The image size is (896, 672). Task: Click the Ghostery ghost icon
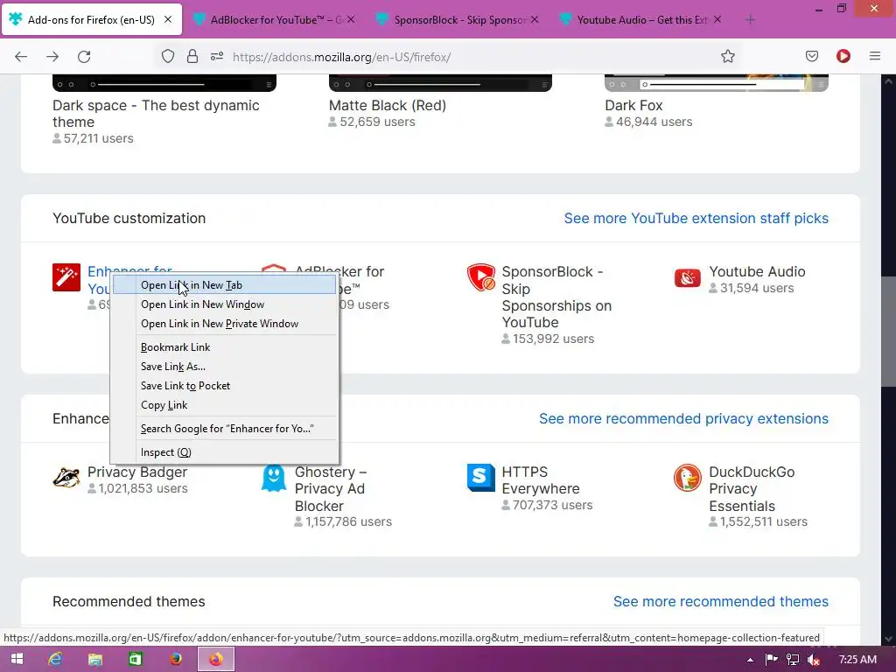click(273, 478)
